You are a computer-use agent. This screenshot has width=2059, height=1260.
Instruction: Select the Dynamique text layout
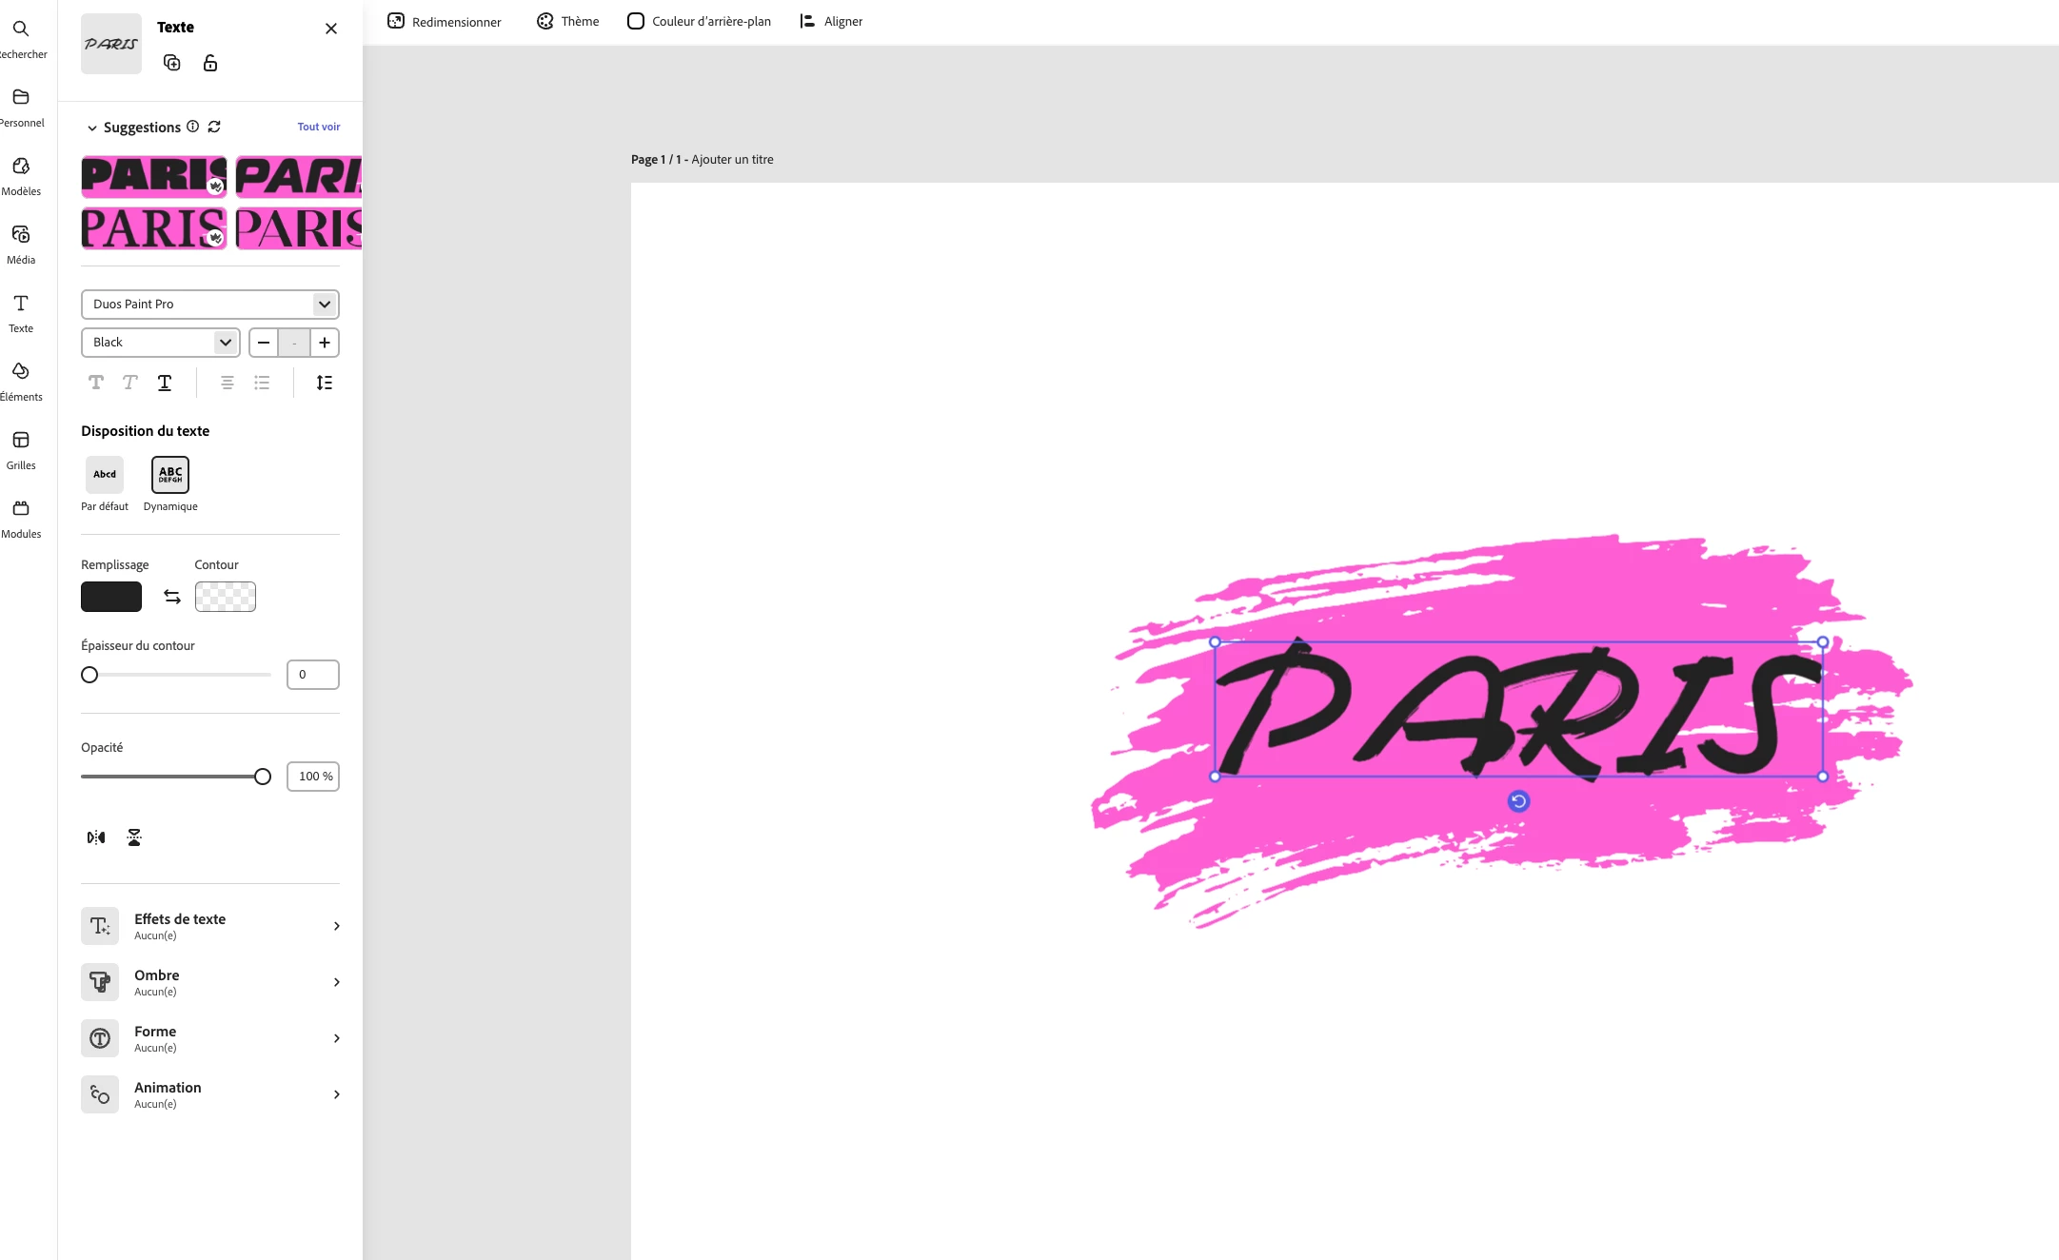coord(170,475)
